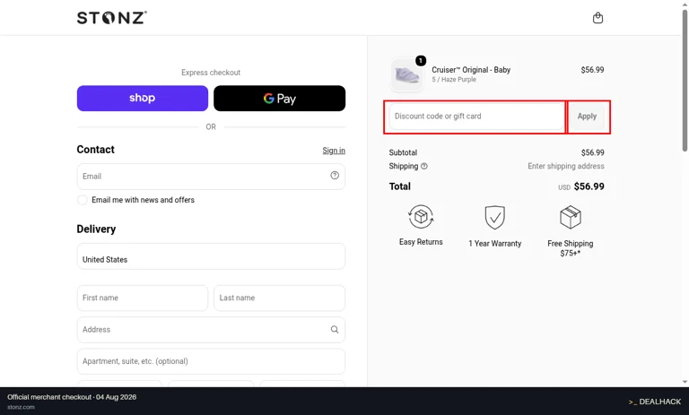Screen dimensions: 689x415
Task: Pay with Shop Pay express button
Action: tap(143, 98)
